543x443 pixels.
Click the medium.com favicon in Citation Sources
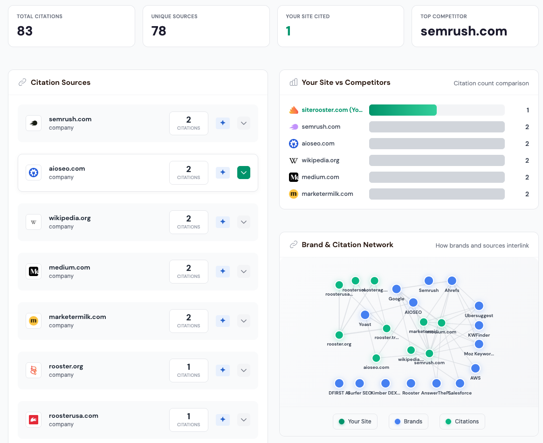(x=34, y=271)
